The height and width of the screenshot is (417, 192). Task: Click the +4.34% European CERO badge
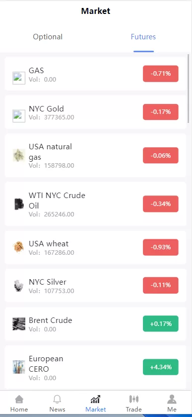point(161,367)
